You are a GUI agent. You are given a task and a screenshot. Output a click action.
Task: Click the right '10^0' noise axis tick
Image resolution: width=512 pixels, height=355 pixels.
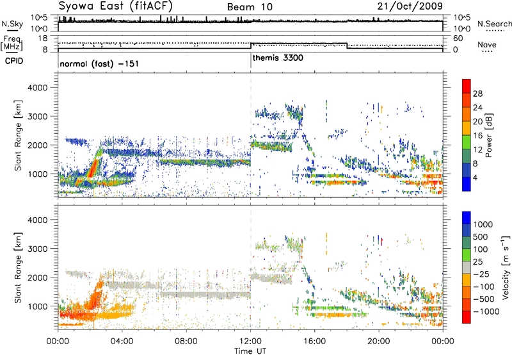pyautogui.click(x=461, y=29)
